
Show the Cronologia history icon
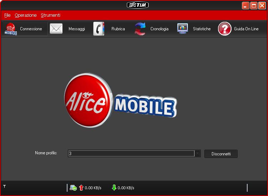coord(140,29)
